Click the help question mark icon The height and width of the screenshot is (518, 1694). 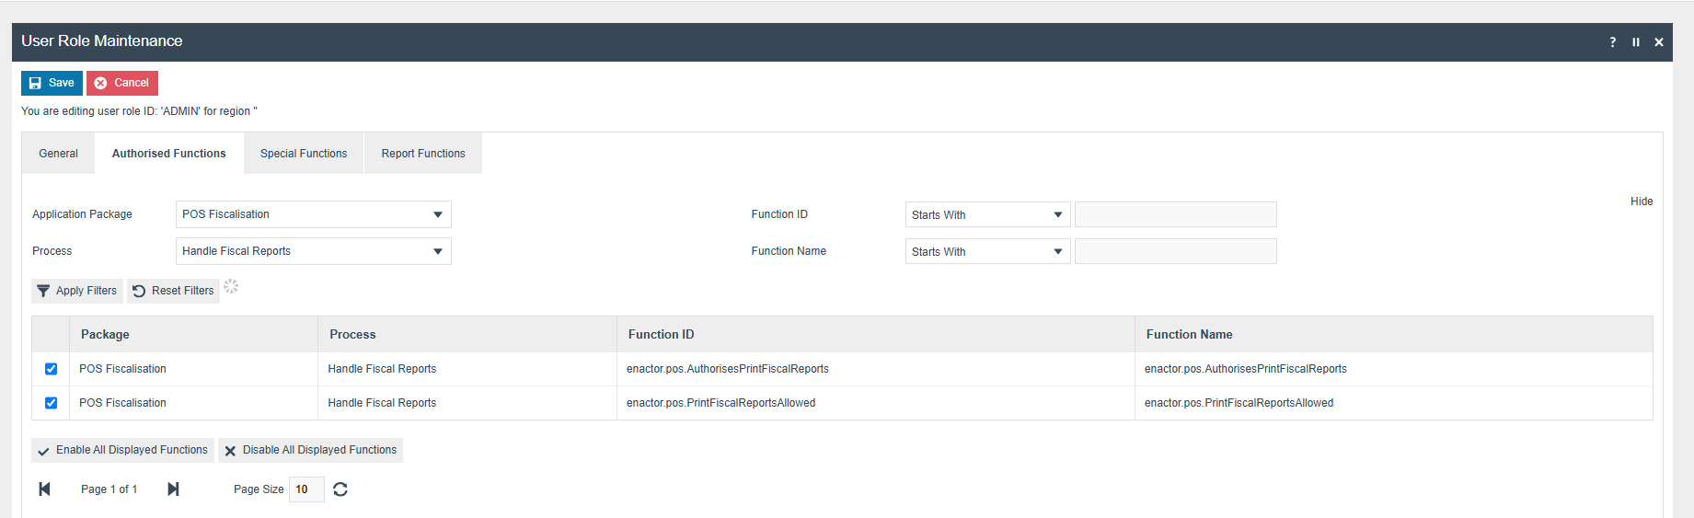click(x=1612, y=42)
